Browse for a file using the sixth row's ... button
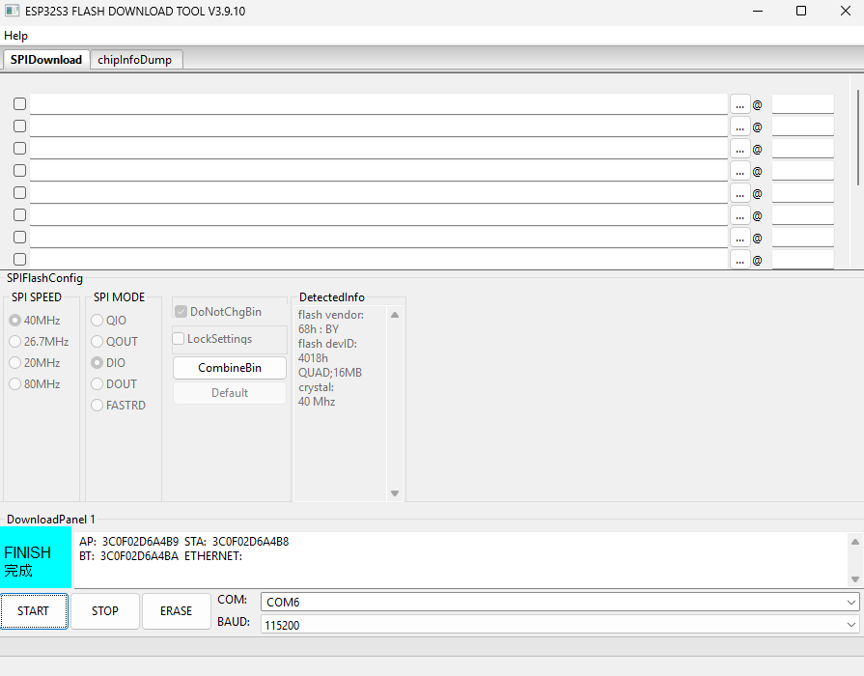This screenshot has height=676, width=864. 740,215
